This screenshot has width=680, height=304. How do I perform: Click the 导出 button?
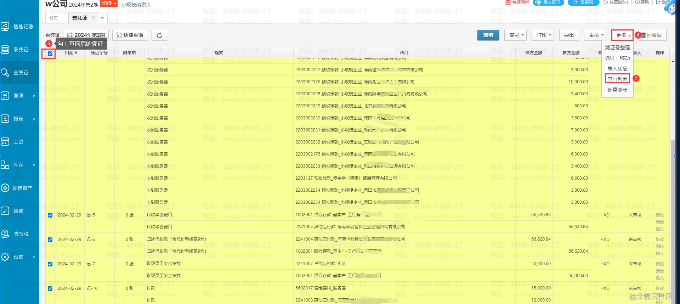(x=569, y=35)
